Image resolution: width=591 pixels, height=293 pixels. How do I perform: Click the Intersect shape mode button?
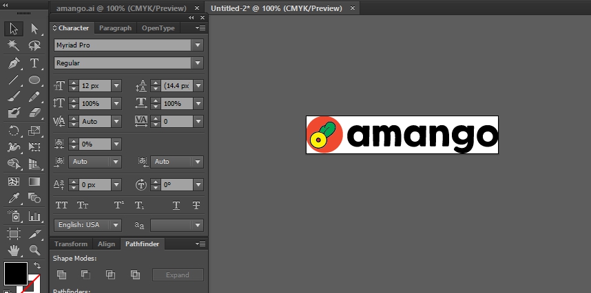[x=110, y=274]
